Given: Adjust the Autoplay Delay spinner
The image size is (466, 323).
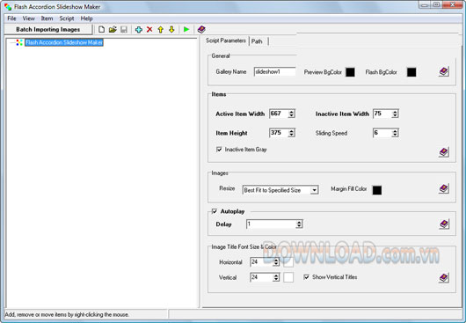Looking at the screenshot, I should [x=299, y=224].
